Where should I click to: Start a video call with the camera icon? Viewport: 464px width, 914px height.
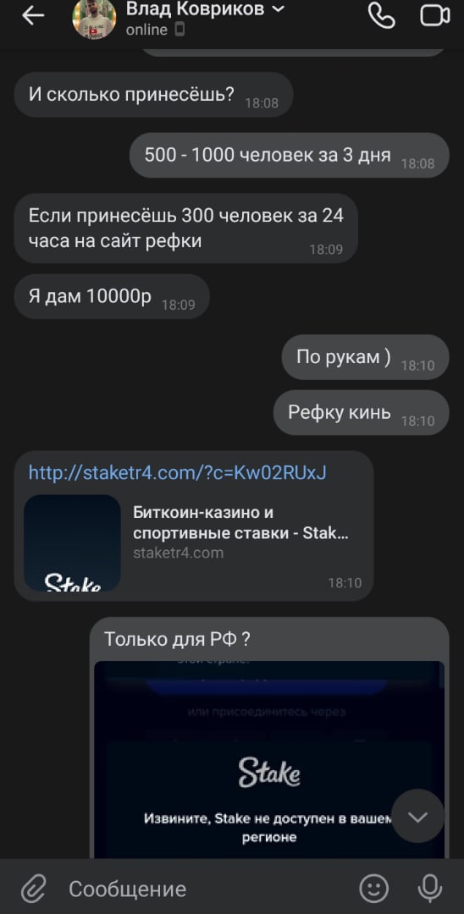435,16
